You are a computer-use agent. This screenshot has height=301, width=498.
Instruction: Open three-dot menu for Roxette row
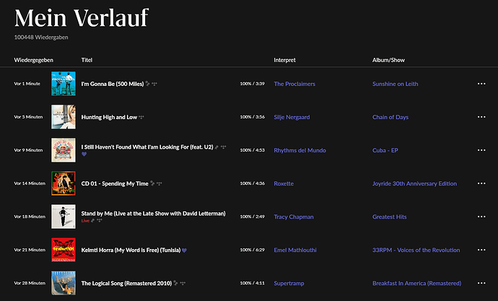click(x=481, y=183)
